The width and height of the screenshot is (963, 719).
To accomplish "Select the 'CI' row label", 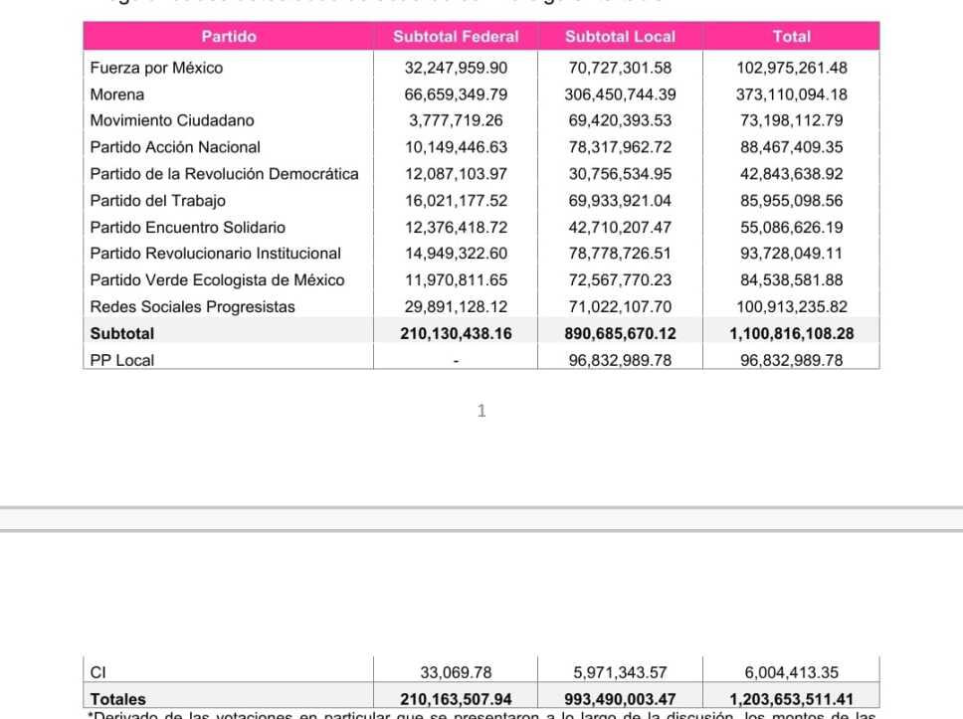I will [x=98, y=672].
